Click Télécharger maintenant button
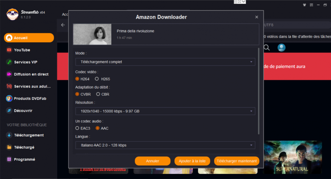Viewport: 331px width, 179px height. (237, 161)
